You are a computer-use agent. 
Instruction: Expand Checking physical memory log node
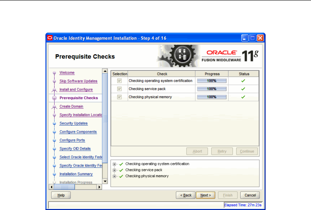(x=114, y=176)
